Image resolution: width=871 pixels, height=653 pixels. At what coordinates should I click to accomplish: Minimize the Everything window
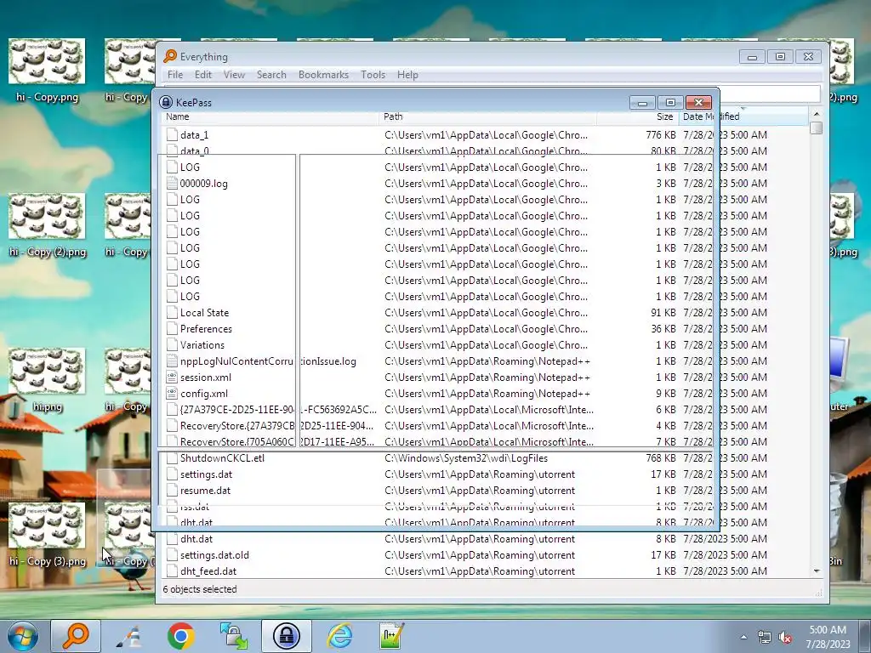tap(752, 57)
